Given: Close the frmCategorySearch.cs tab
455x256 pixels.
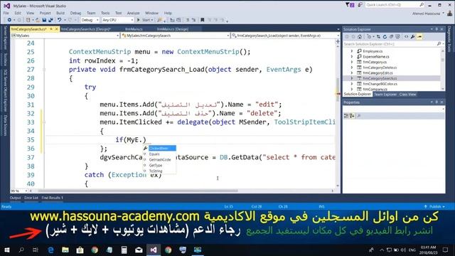Looking at the screenshot, I should pyautogui.click(x=57, y=29).
